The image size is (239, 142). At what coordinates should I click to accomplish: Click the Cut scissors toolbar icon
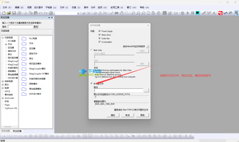(x=26, y=13)
